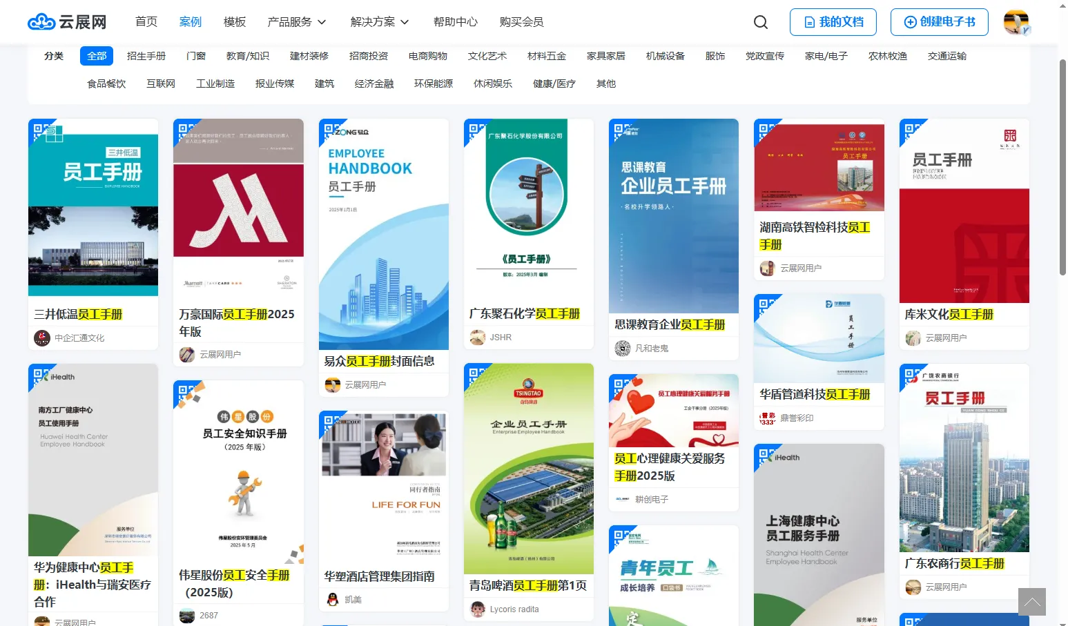Open 万豪国际员工手册2025年版 title link
The height and width of the screenshot is (626, 1068).
(237, 323)
